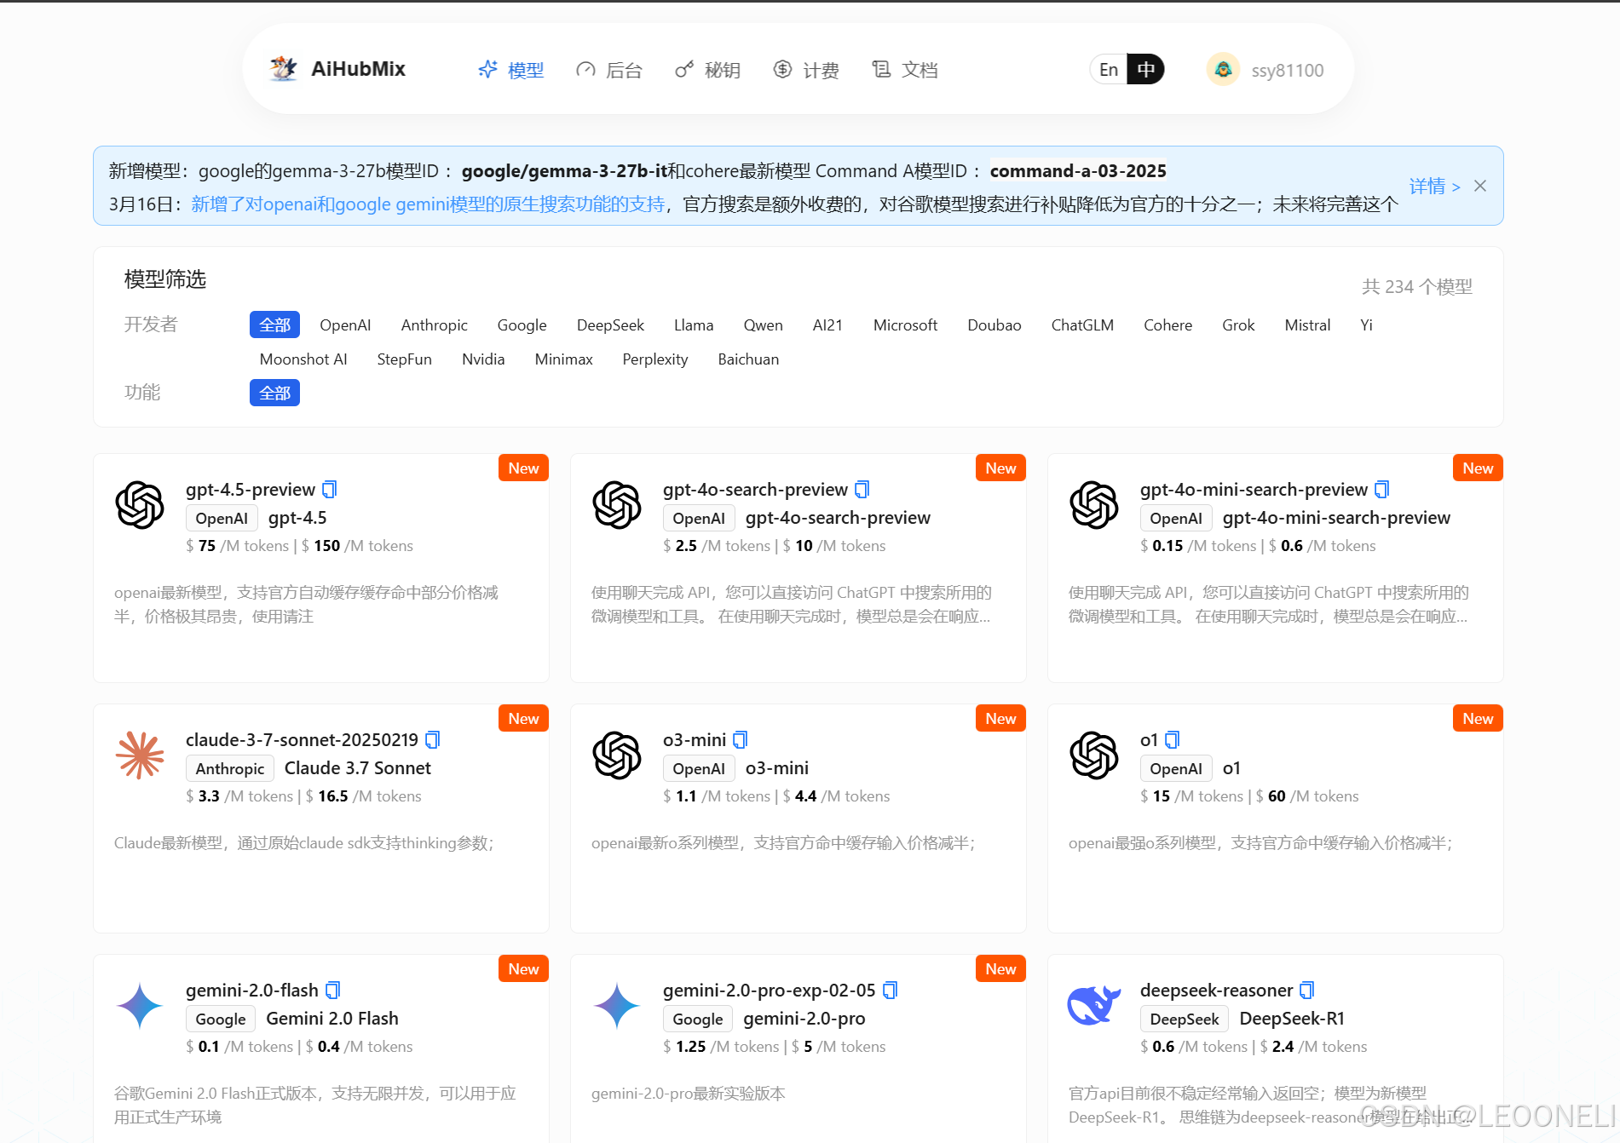Click the Gemini star logo on gemini-2.0-pro card

617,1006
